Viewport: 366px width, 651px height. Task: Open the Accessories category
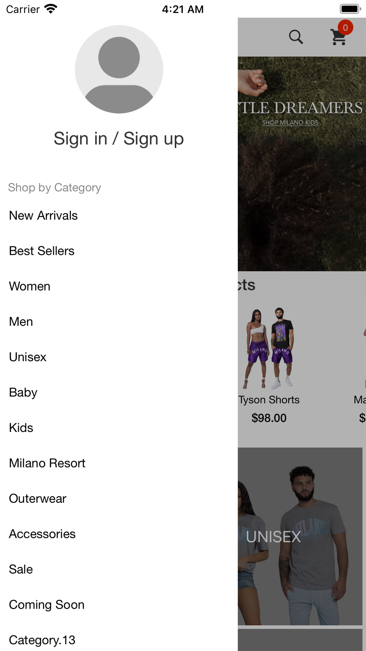[42, 534]
